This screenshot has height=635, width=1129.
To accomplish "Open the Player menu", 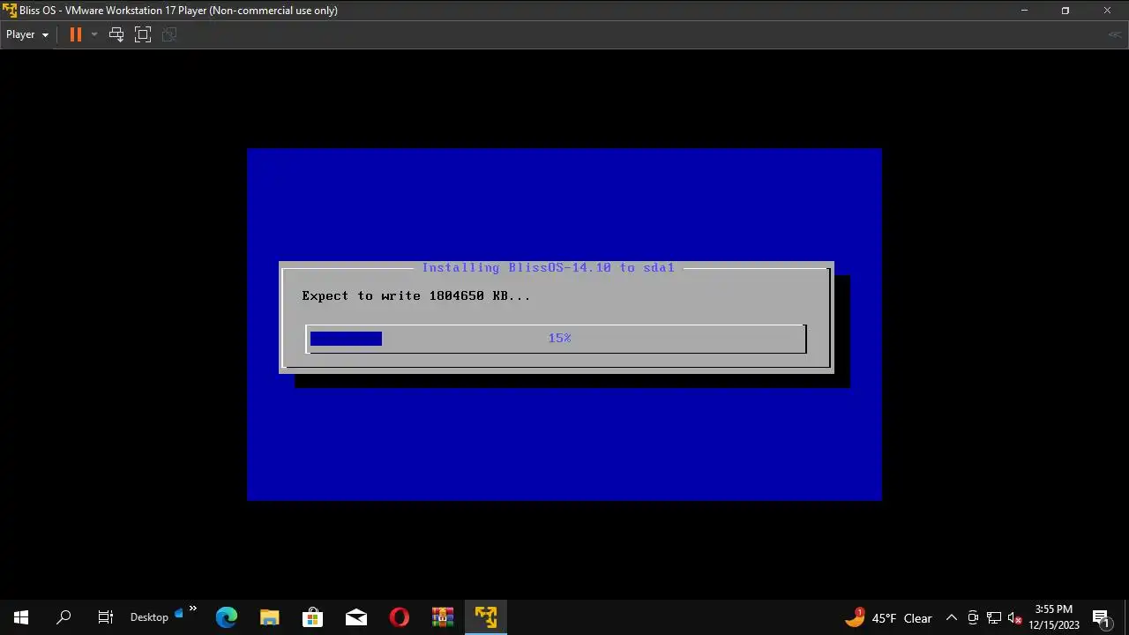I will (27, 34).
